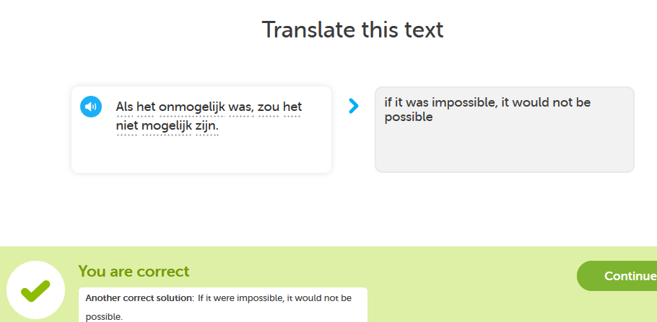Tap the Dutch word "zou"
This screenshot has width=657, height=322.
tap(269, 107)
